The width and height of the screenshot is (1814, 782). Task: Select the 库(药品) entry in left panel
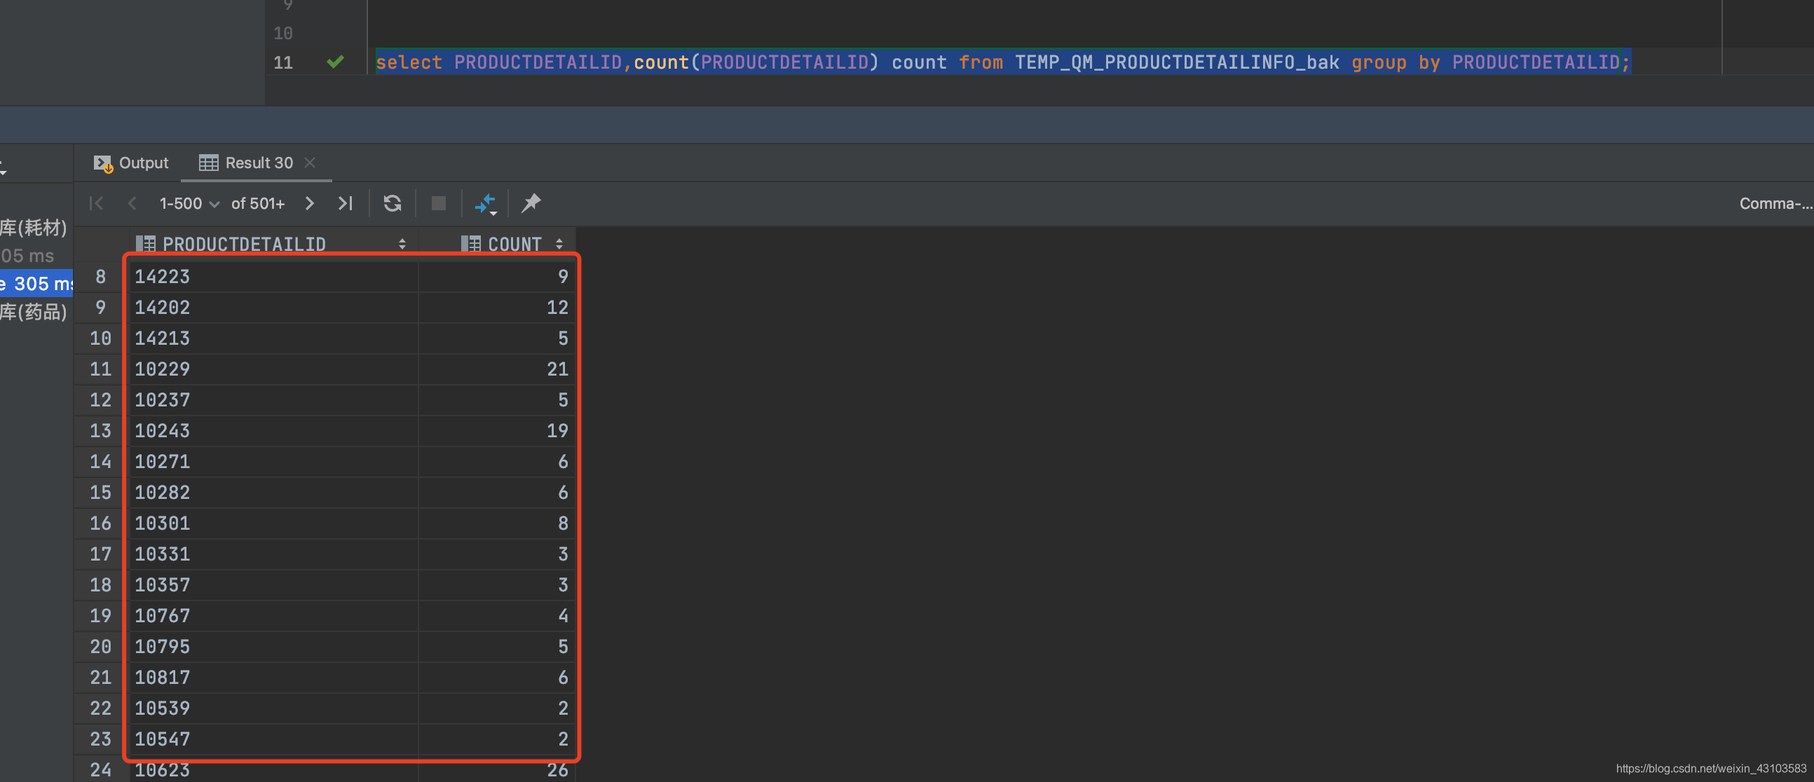coord(34,312)
